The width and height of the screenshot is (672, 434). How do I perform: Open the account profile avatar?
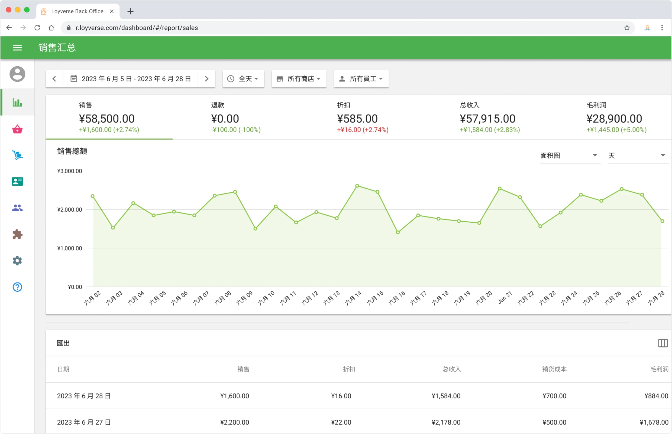point(17,74)
